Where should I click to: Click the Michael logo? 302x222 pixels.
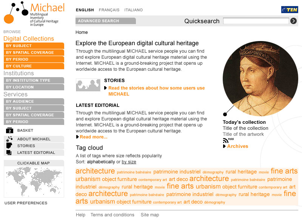click(x=34, y=14)
